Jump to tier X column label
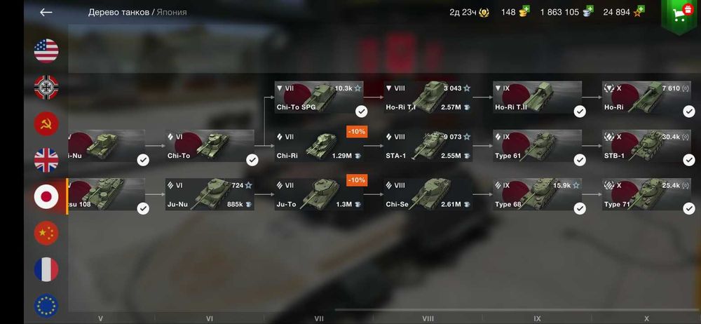Viewport: 701px width, 324px height. [646, 318]
